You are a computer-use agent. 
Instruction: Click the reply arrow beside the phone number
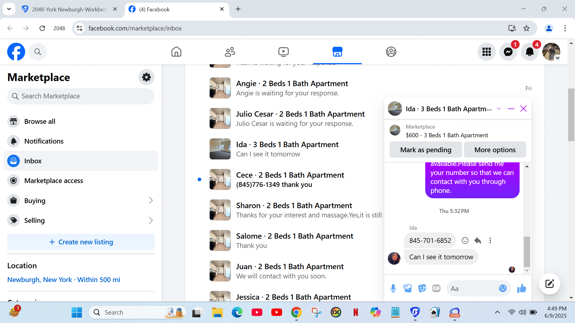(478, 240)
